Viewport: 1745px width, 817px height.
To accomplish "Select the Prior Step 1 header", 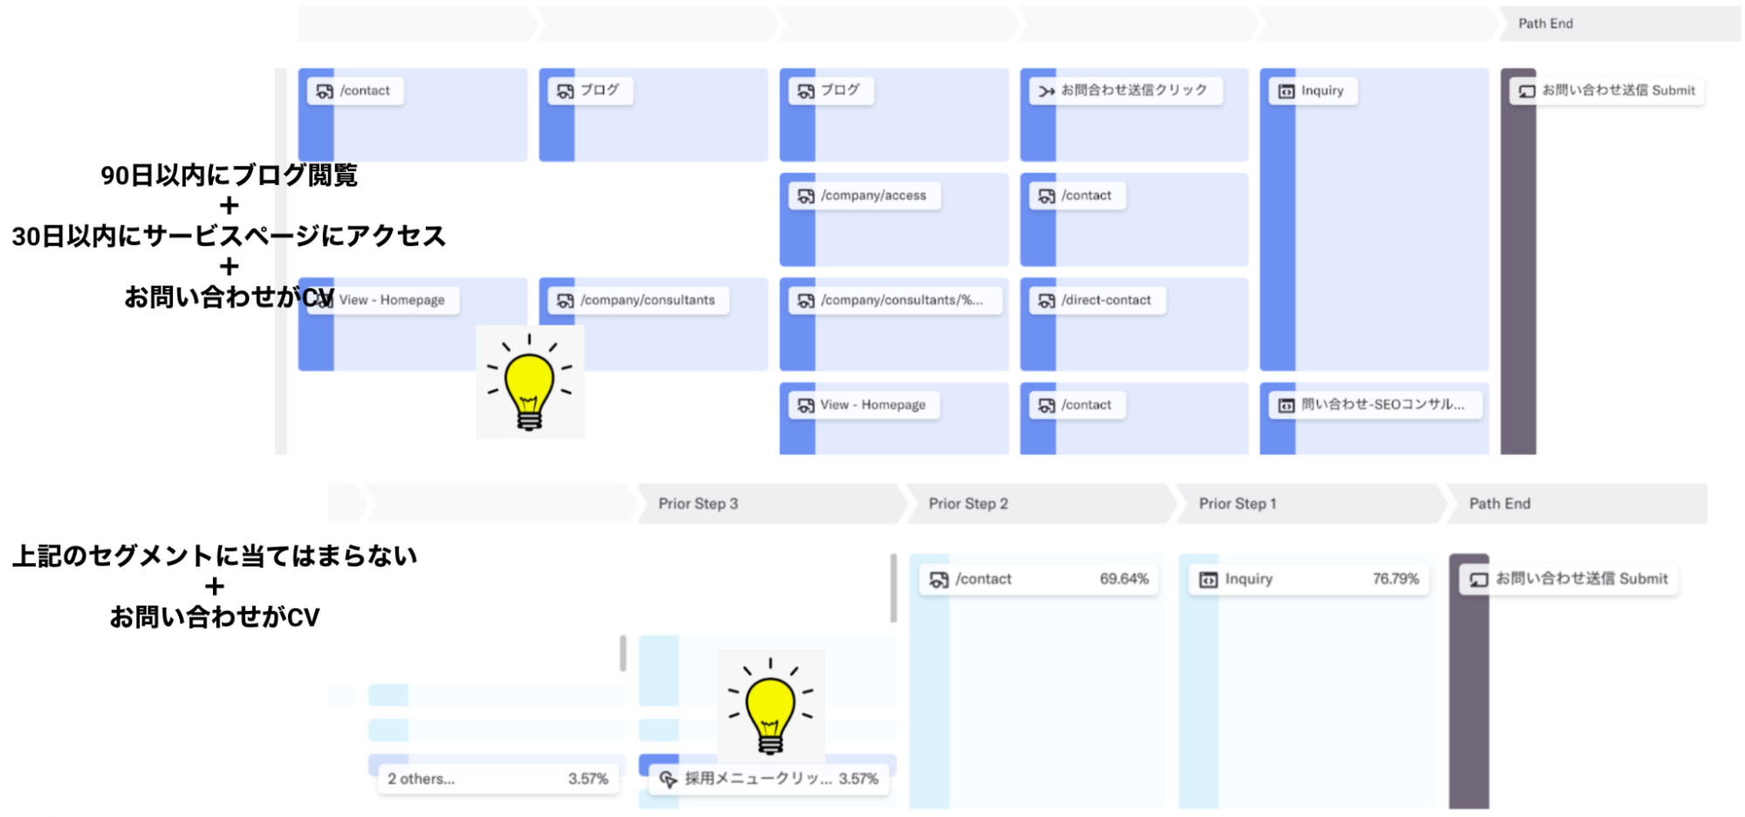I will pos(1237,504).
